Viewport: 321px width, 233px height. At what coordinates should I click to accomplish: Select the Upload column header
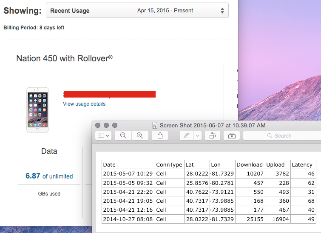278,164
